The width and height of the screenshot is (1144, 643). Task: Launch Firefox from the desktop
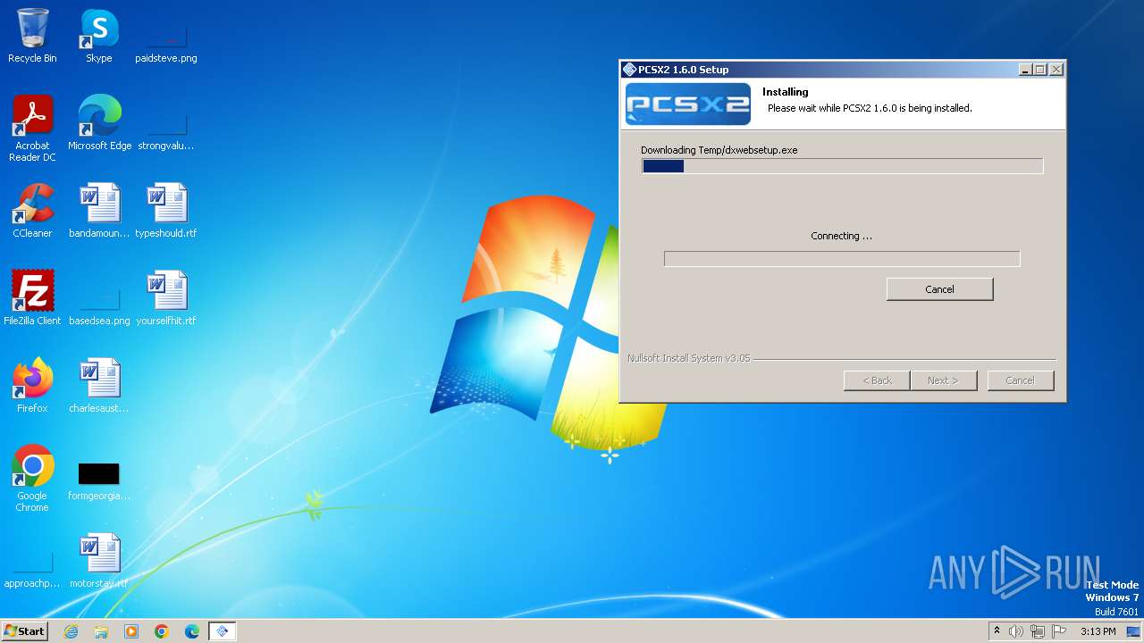pos(32,386)
